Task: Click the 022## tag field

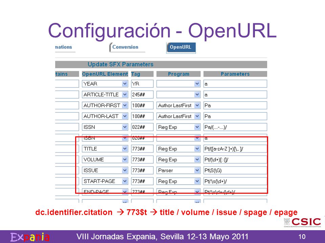Action: 142,127
